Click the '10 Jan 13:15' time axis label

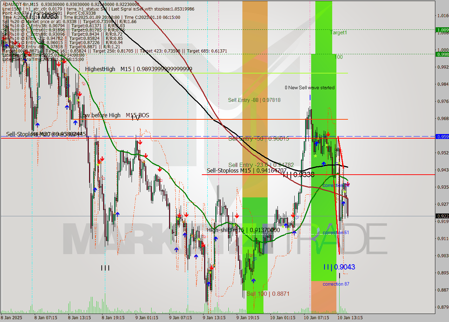350,318
